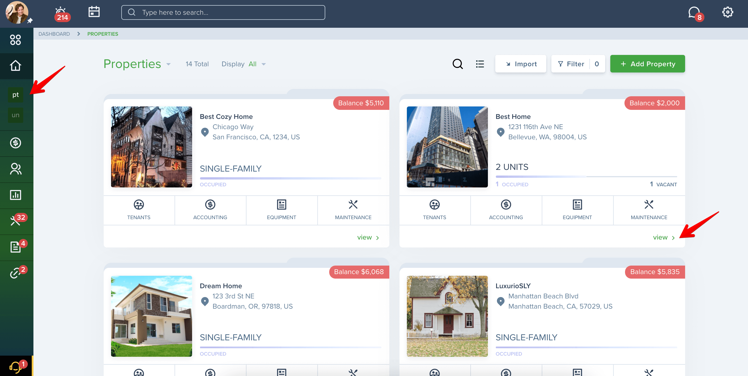Click the 1 VACANT label

(663, 185)
